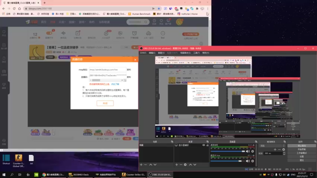Add a new source in OBS sources panel

(x=176, y=165)
